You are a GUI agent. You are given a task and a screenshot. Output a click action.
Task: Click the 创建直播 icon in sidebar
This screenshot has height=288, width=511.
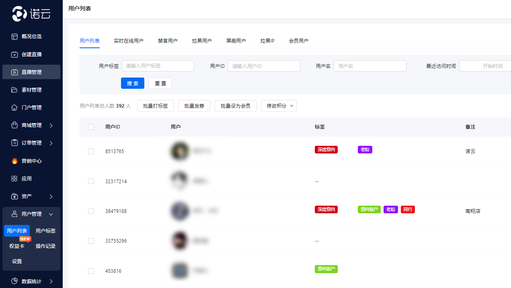[14, 54]
